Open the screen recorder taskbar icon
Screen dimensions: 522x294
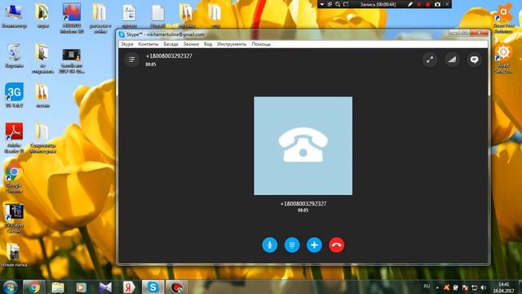[x=176, y=287]
